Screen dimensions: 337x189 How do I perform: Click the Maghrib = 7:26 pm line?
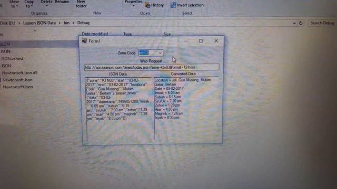click(x=169, y=113)
